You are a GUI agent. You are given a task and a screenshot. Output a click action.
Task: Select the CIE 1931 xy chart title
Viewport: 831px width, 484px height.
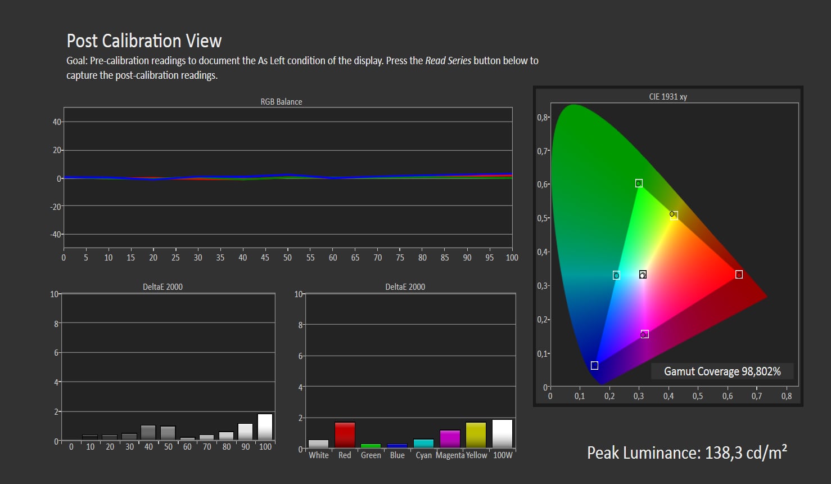coord(668,97)
